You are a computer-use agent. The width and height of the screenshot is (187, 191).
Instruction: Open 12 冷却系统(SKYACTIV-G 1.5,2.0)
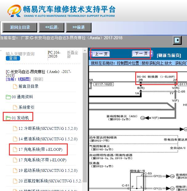(48, 128)
